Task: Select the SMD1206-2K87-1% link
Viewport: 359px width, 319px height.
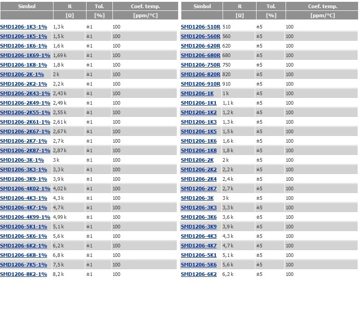Action: click(x=25, y=150)
